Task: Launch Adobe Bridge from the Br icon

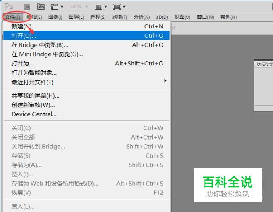Action: 27,7
